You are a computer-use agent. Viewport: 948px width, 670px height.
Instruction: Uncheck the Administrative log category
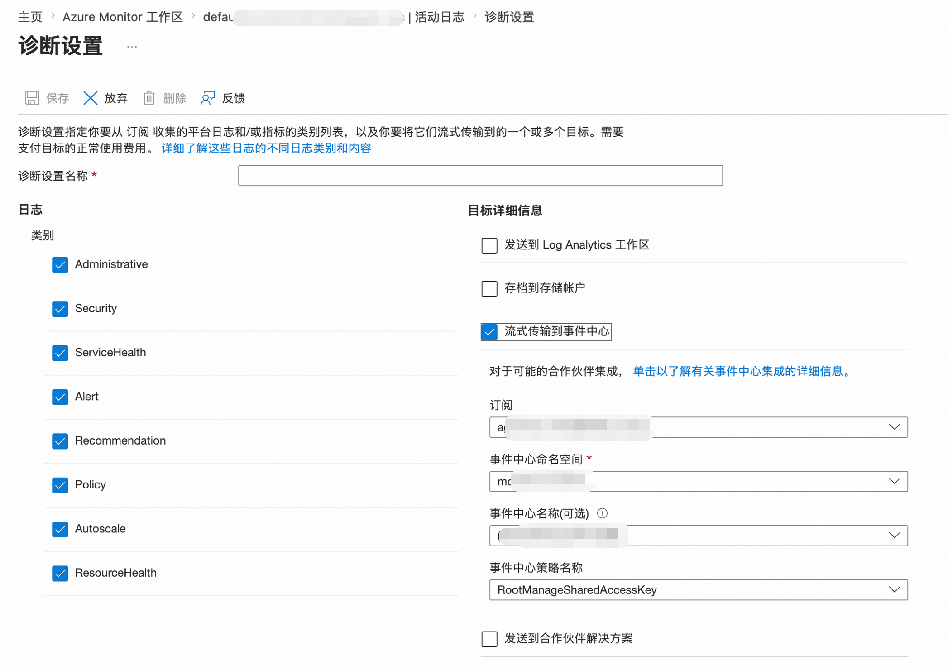tap(60, 265)
